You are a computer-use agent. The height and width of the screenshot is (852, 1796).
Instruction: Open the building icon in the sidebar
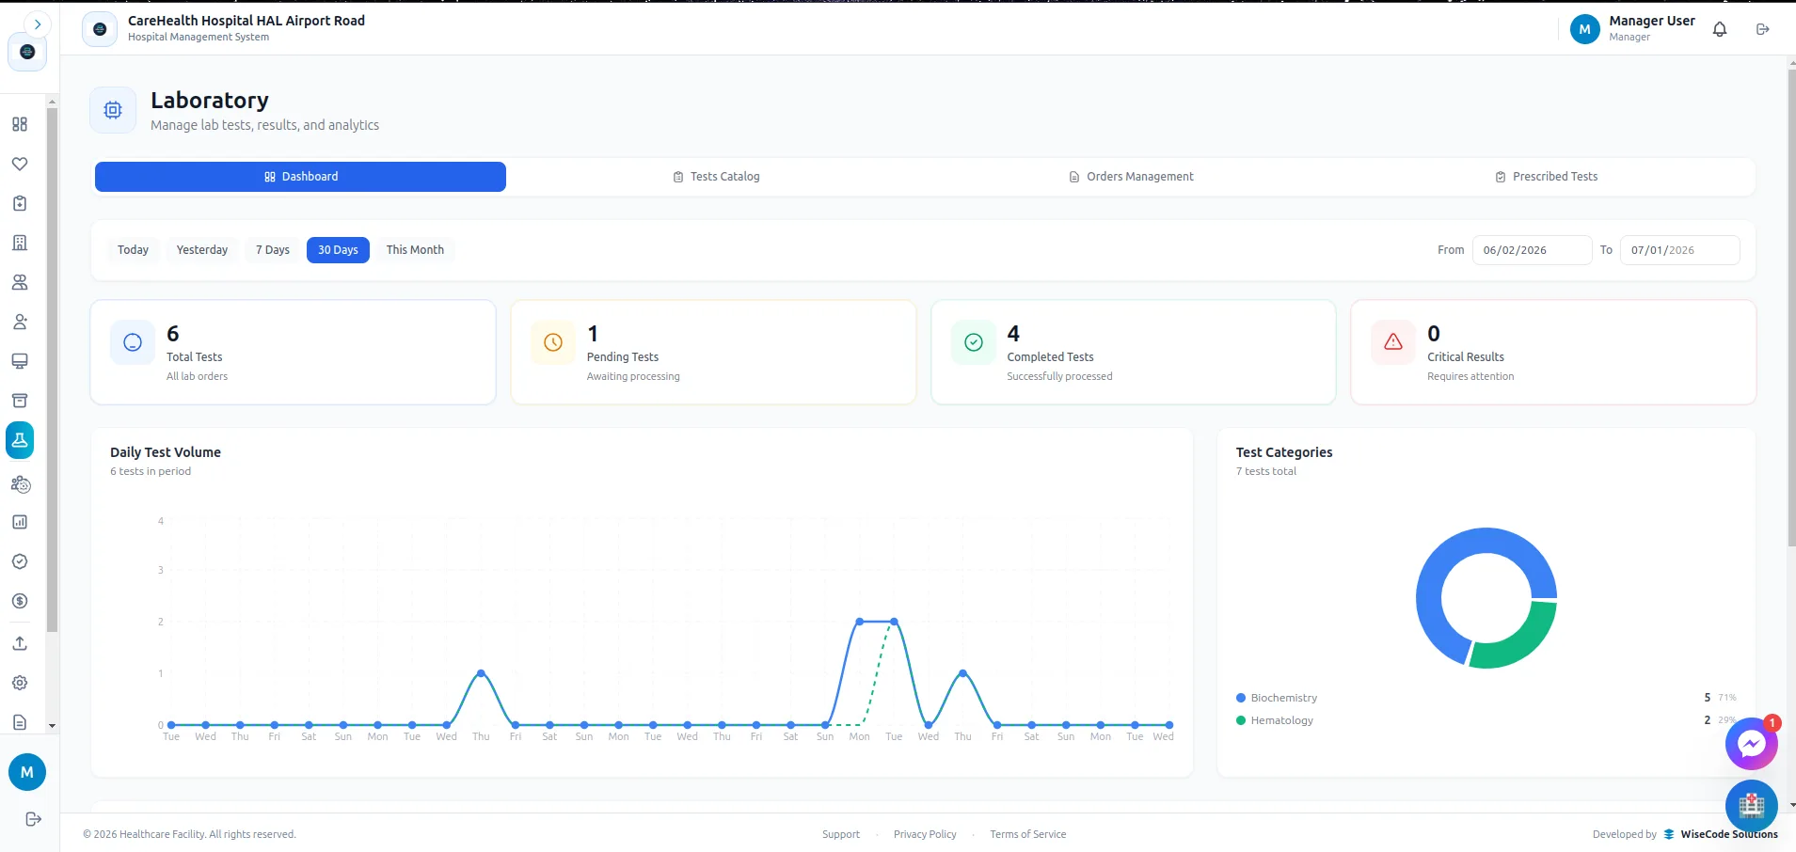[x=20, y=243]
